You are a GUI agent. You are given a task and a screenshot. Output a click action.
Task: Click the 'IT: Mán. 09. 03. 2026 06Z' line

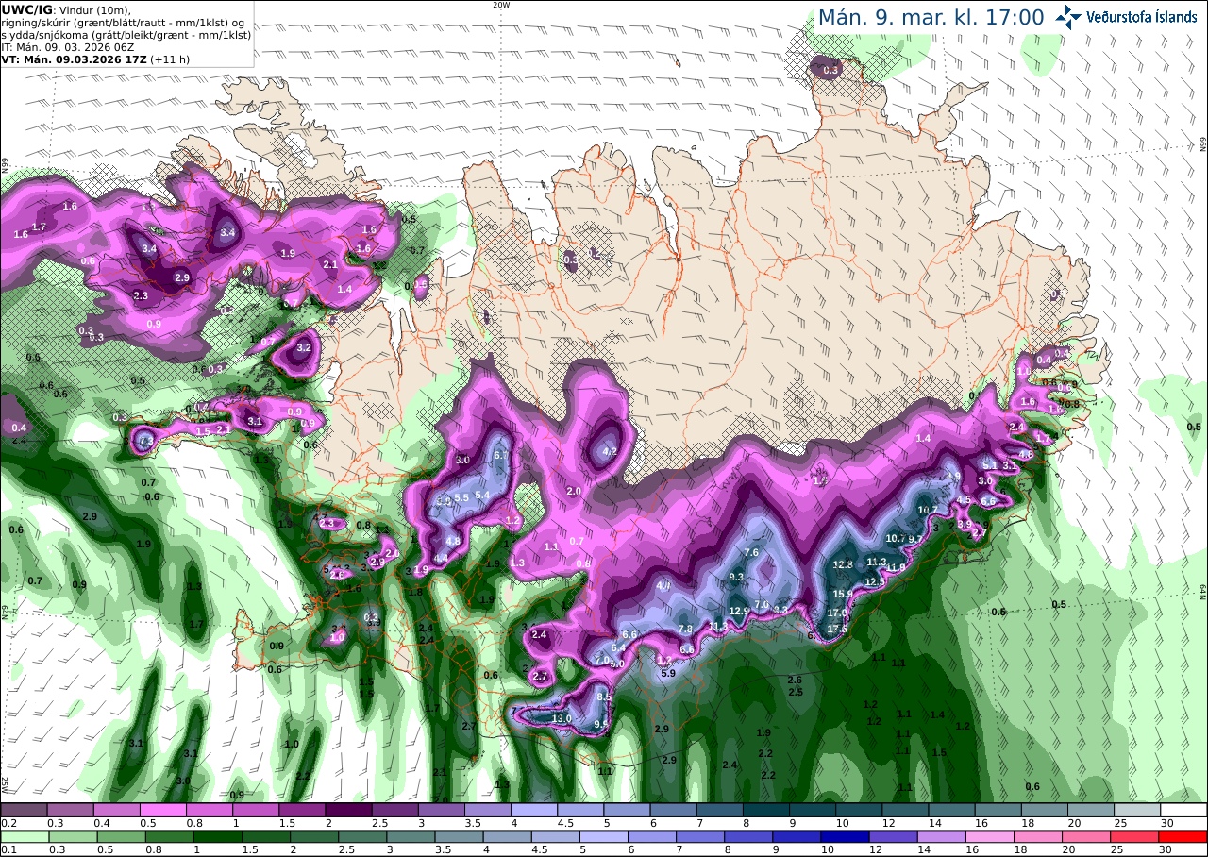click(x=66, y=46)
